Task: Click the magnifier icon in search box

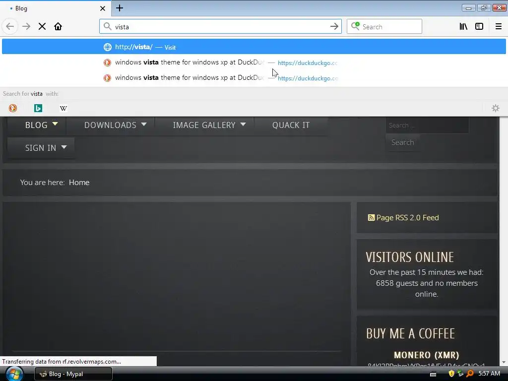Action: (x=355, y=26)
